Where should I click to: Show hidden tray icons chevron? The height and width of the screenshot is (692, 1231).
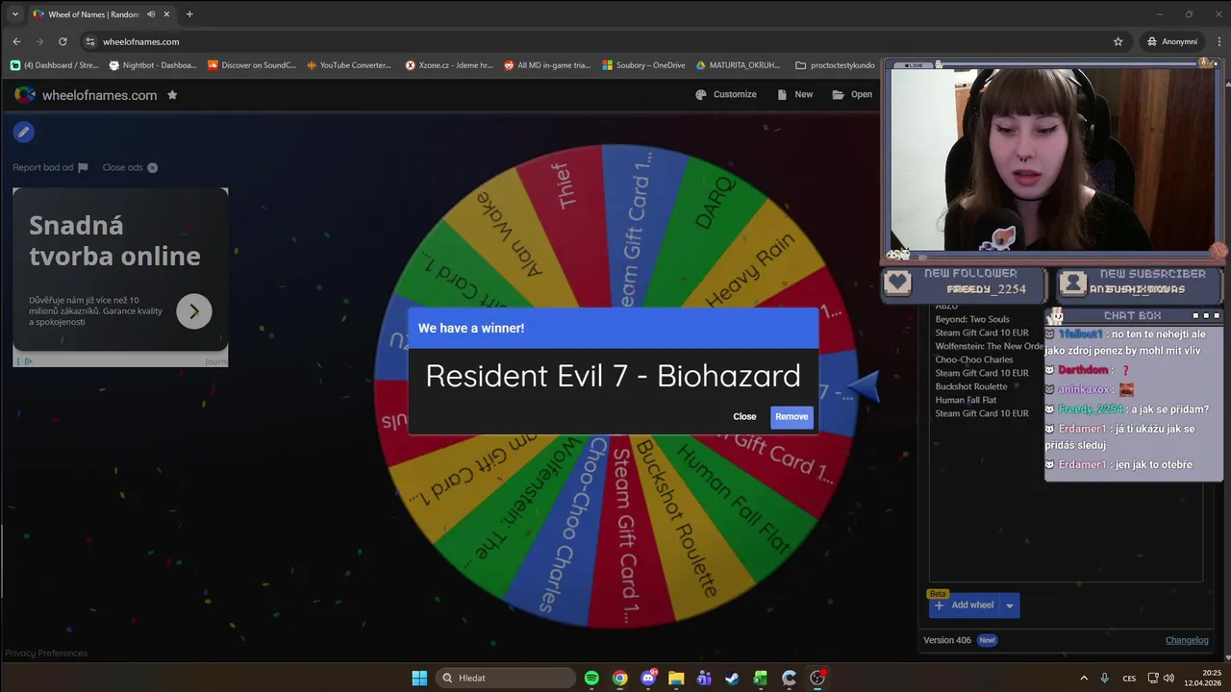(1084, 678)
